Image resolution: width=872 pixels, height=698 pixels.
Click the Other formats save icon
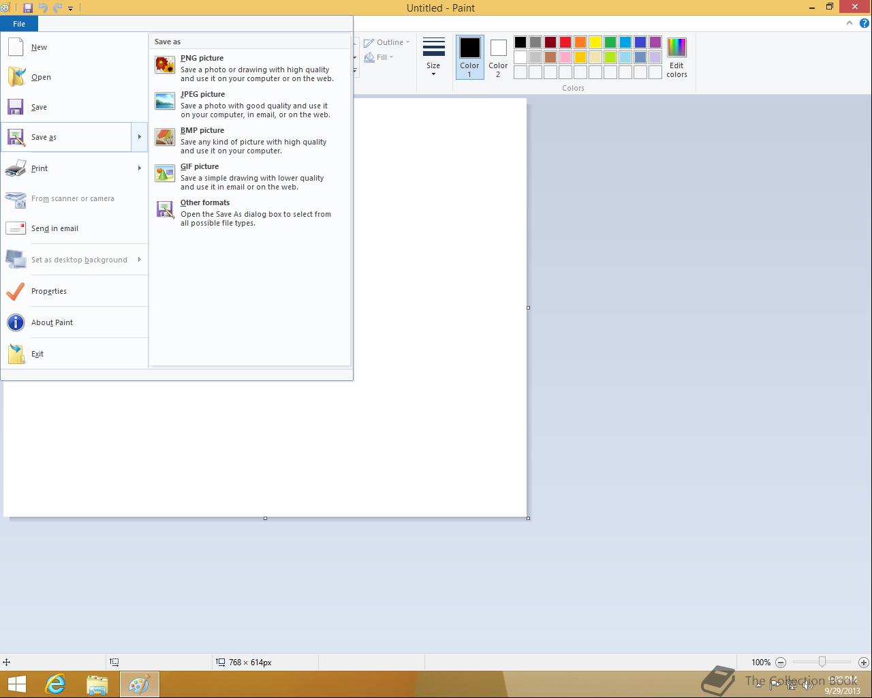tap(165, 209)
